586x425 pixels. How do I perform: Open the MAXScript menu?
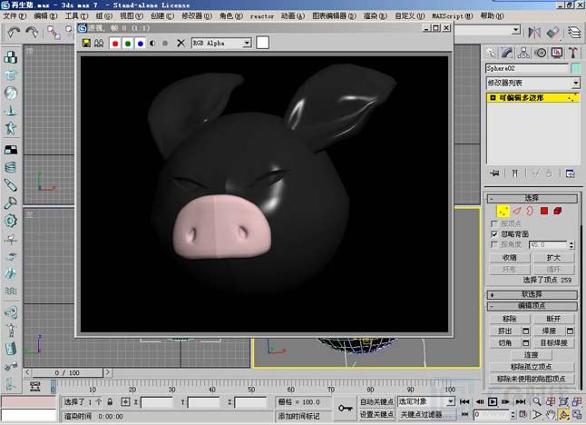coord(453,16)
